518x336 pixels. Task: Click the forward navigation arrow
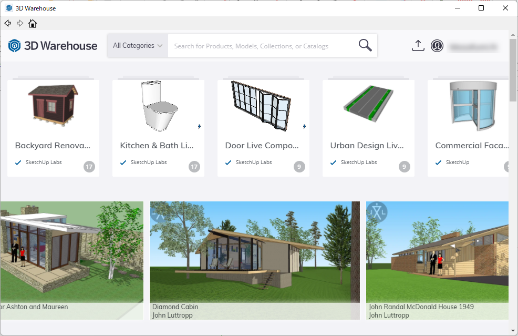(x=20, y=23)
